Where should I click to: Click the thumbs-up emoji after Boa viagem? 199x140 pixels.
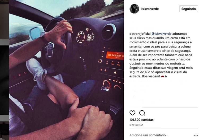pyautogui.click(x=166, y=76)
